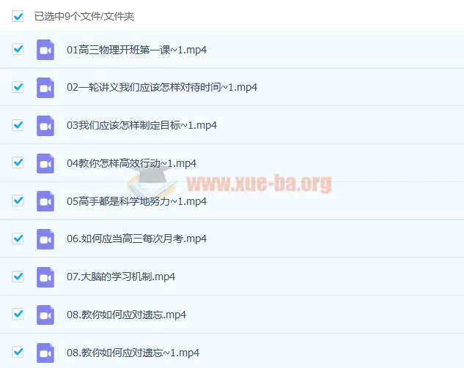Viewport: 464px width, 368px height.
Task: Click the 已选中9个文件/文件夹 header text
Action: pos(84,16)
